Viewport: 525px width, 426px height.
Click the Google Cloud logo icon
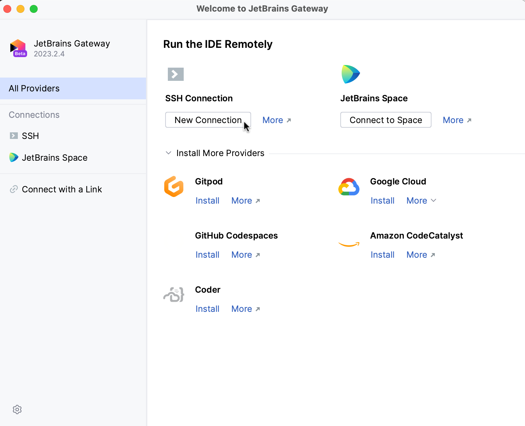349,187
